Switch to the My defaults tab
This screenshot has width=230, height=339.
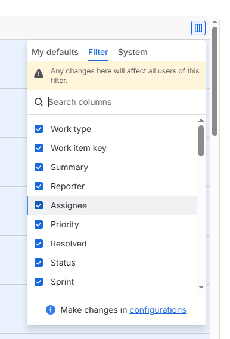coord(55,52)
